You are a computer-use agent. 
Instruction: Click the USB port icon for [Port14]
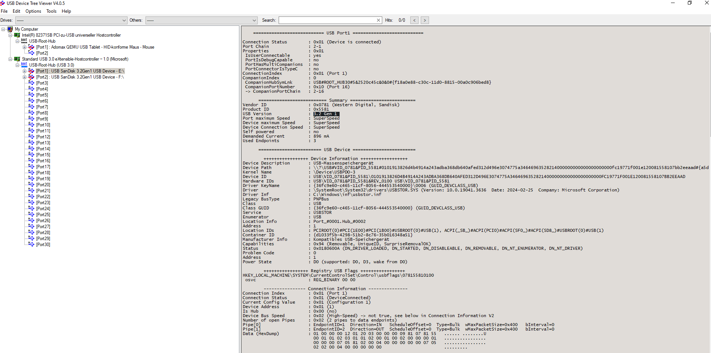pyautogui.click(x=31, y=149)
